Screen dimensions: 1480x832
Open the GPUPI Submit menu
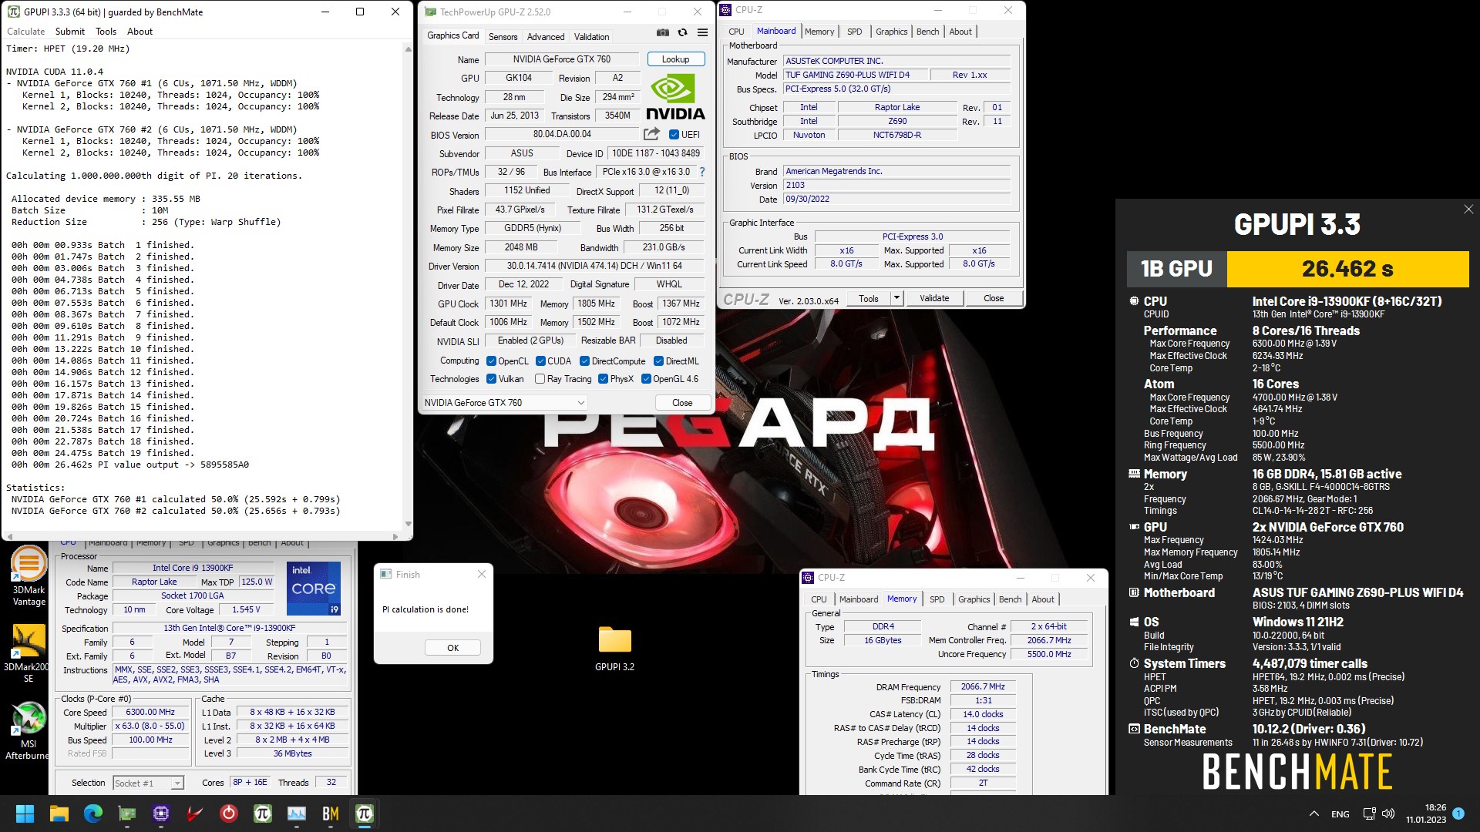pyautogui.click(x=69, y=32)
